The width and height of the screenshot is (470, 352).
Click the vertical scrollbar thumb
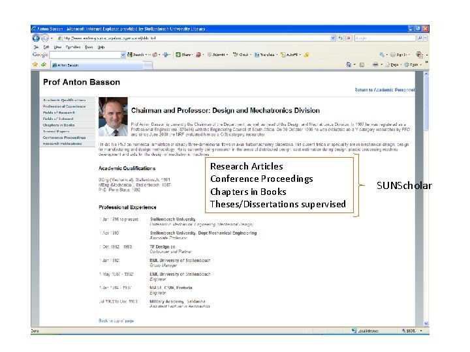(x=426, y=103)
